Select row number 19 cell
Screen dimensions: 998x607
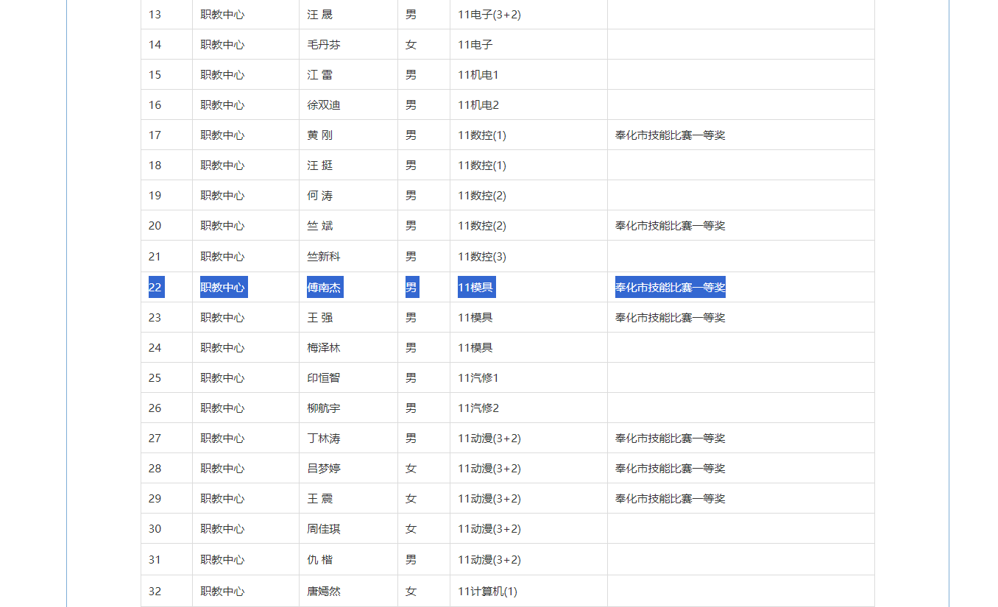click(x=155, y=196)
